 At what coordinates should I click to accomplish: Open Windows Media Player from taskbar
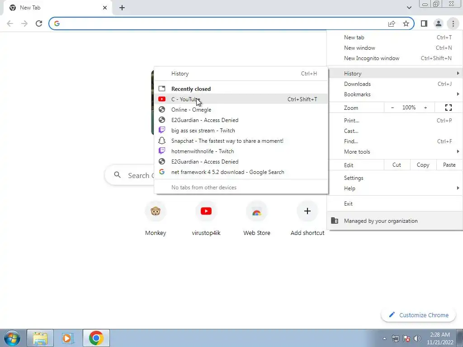click(x=68, y=338)
